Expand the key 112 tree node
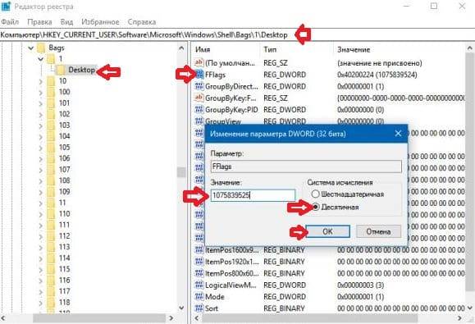Viewport: 475px width, 324px height. [x=40, y=236]
